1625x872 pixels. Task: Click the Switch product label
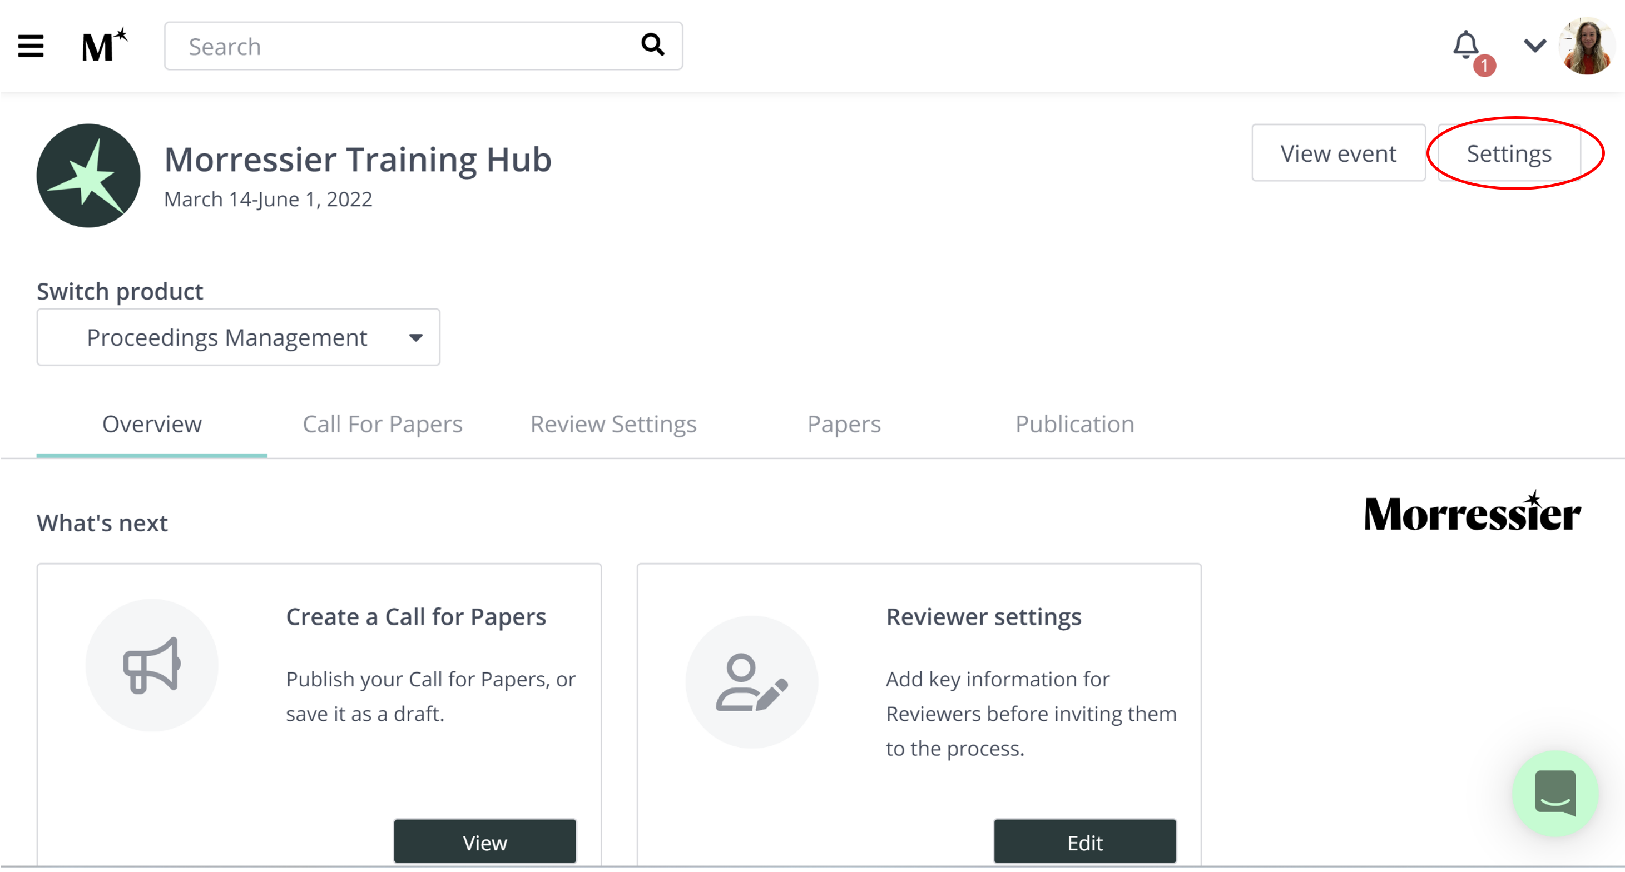click(x=120, y=292)
